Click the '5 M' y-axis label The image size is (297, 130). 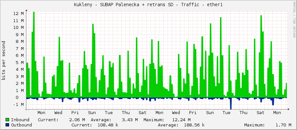pos(20,62)
